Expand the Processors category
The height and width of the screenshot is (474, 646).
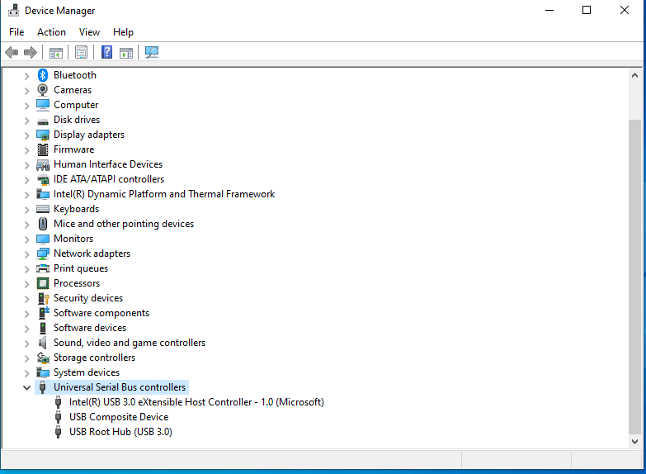click(26, 284)
